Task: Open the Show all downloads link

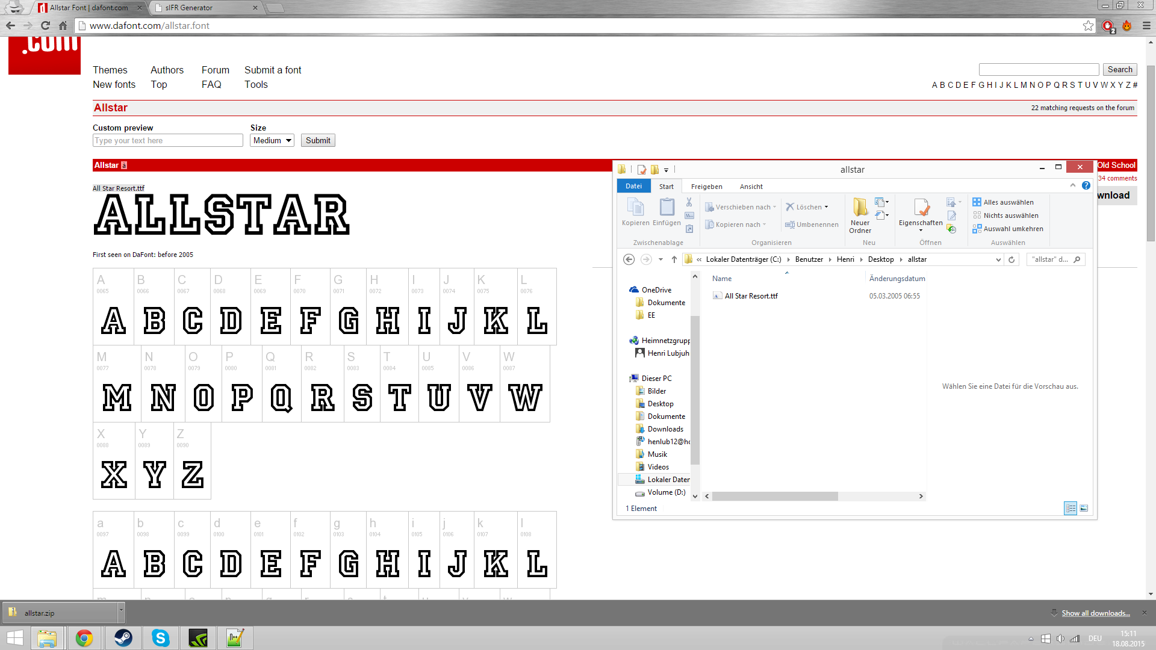Action: 1095,613
